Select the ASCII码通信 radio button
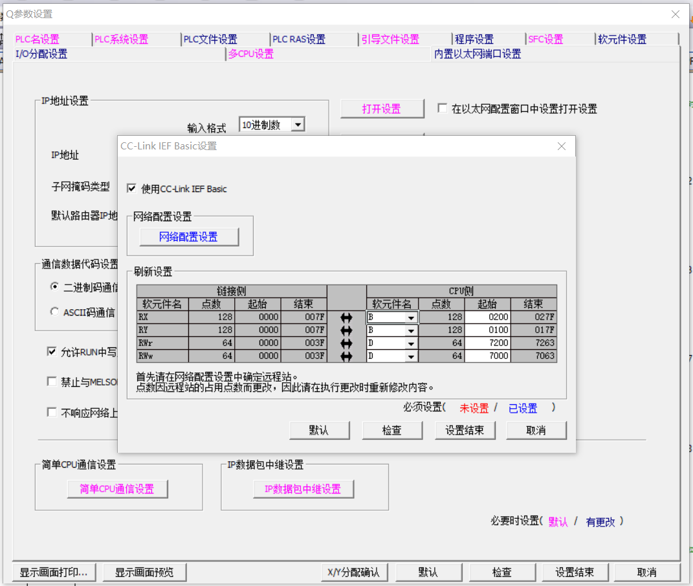This screenshot has width=693, height=586. pyautogui.click(x=54, y=312)
